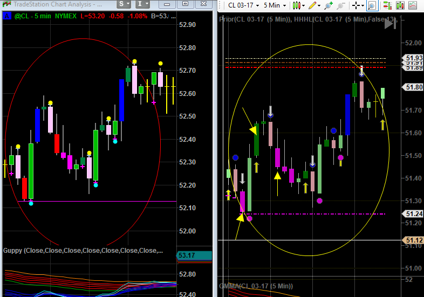Click the candlestick bars toolbar icon
Viewport: 424px width, 297px height.
tap(400, 5)
